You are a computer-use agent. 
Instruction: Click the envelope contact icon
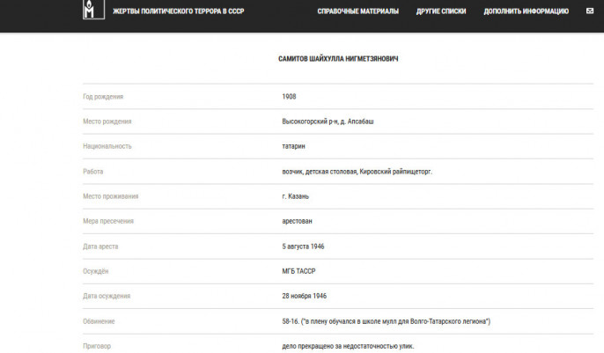[589, 11]
